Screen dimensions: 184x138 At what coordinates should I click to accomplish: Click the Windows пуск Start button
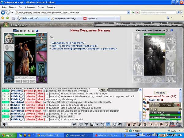point(9,136)
